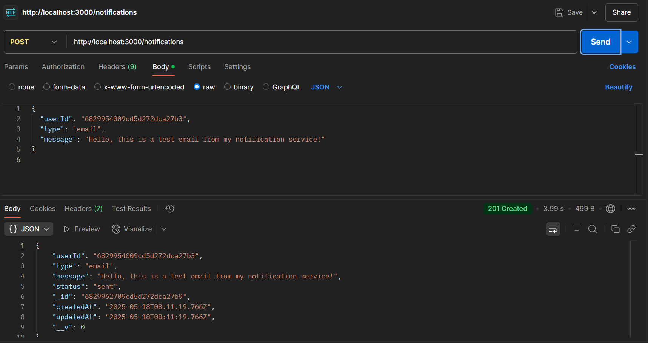Screen dimensions: 648x343
Task: Click the 499 B response size
Action: click(x=585, y=209)
